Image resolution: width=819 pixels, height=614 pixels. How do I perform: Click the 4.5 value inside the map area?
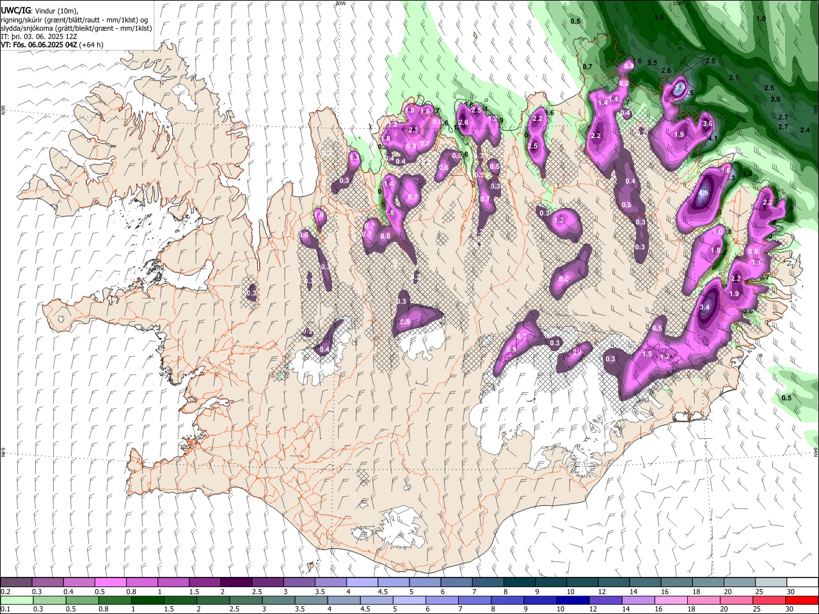pos(704,193)
